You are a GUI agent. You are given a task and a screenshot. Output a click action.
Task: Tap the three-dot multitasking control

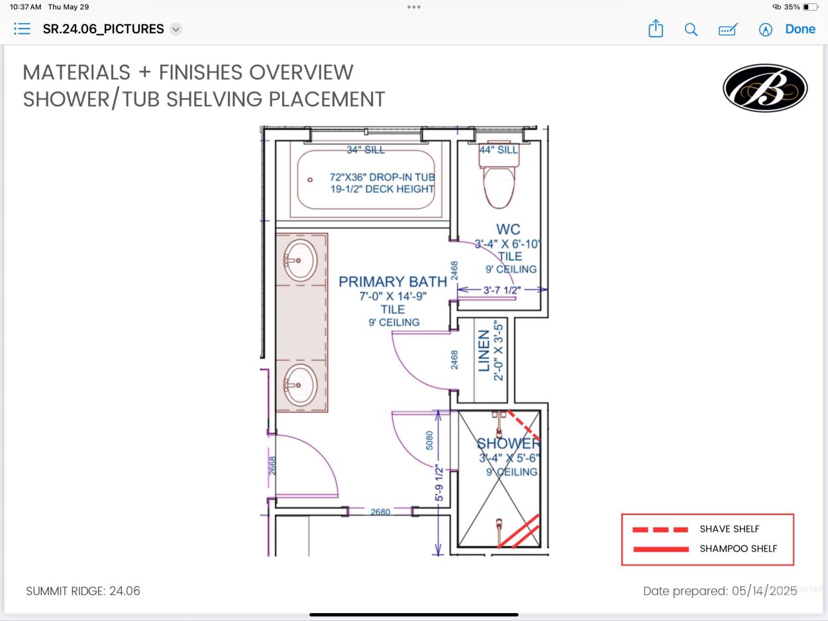tap(414, 7)
